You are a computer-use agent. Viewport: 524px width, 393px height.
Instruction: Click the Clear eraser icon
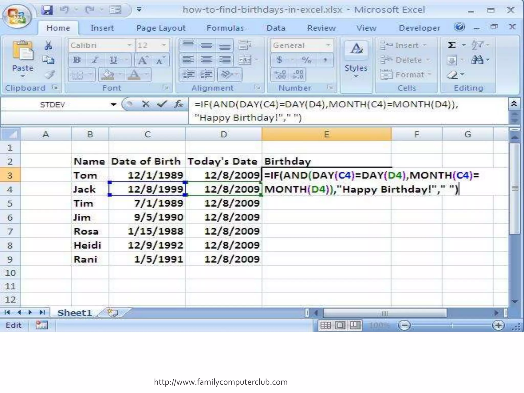pyautogui.click(x=452, y=75)
